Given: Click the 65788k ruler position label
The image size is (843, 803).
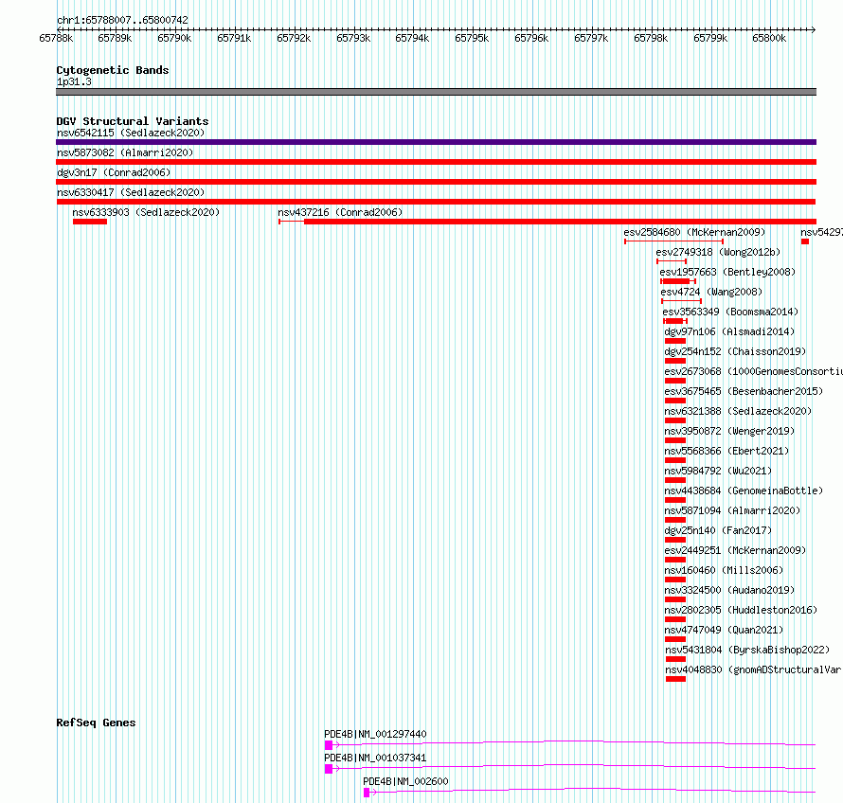Looking at the screenshot, I should click(x=56, y=38).
